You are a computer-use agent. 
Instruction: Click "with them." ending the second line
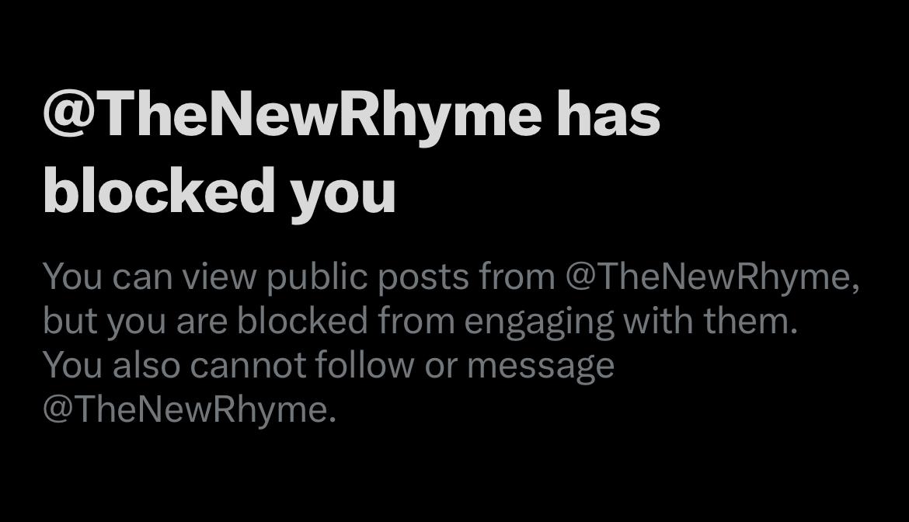tap(711, 322)
